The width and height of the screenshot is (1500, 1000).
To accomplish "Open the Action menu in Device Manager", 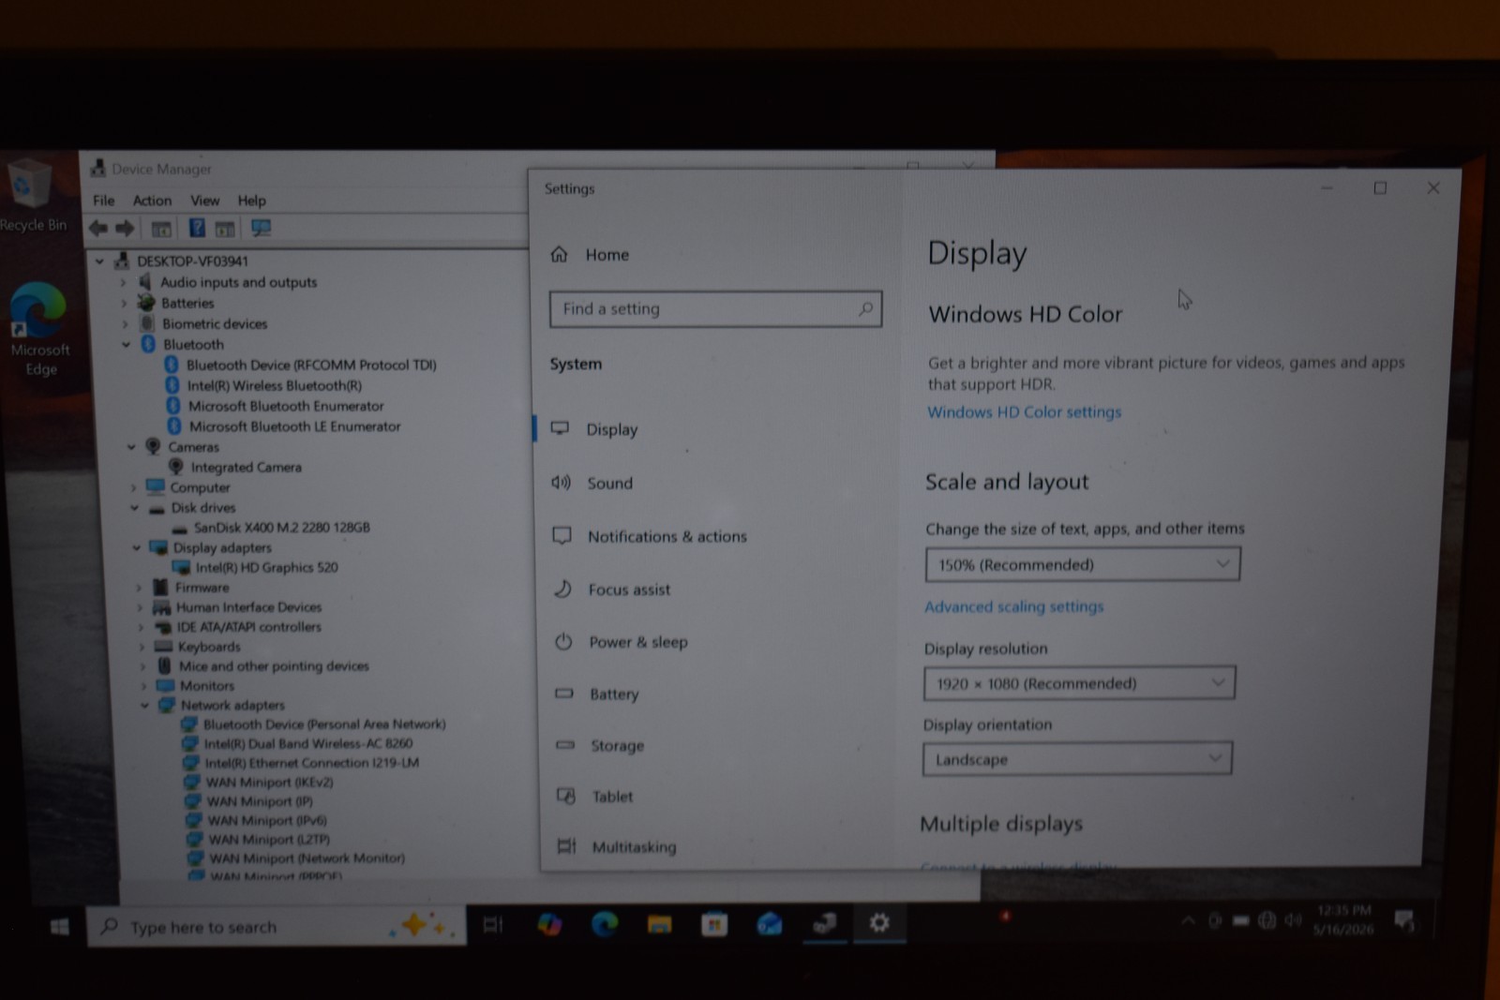I will pyautogui.click(x=152, y=201).
